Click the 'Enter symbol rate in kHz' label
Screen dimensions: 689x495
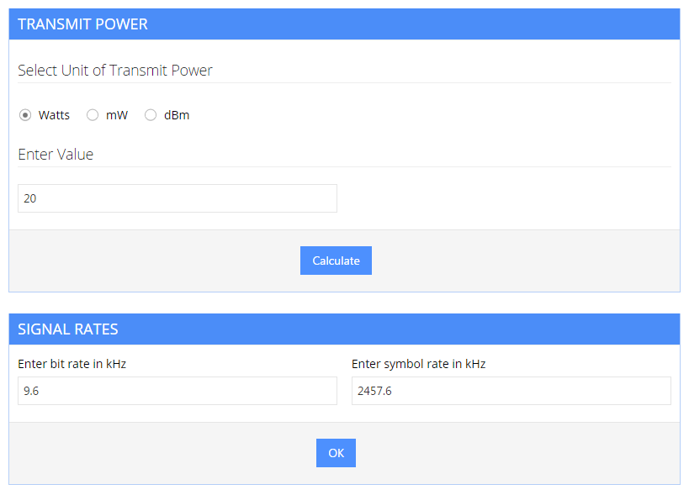[418, 364]
